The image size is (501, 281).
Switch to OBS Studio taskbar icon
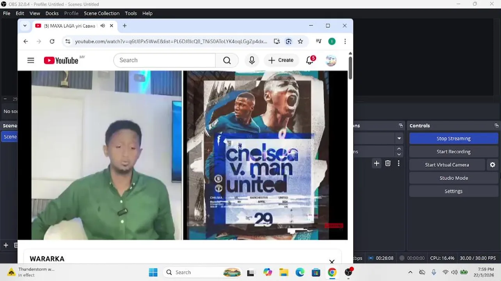pos(348,272)
